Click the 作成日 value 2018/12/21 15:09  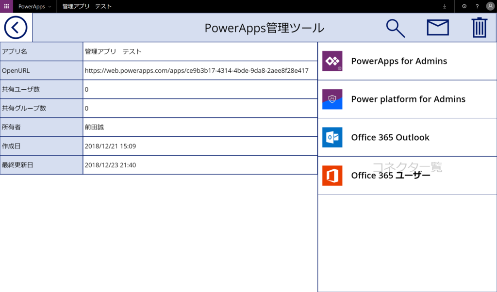[x=110, y=146]
